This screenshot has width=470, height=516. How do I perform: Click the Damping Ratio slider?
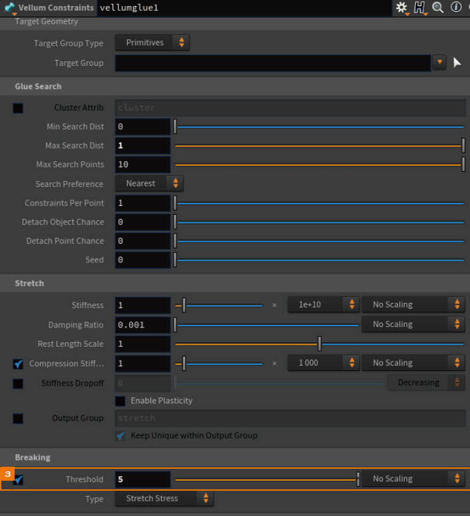point(266,325)
